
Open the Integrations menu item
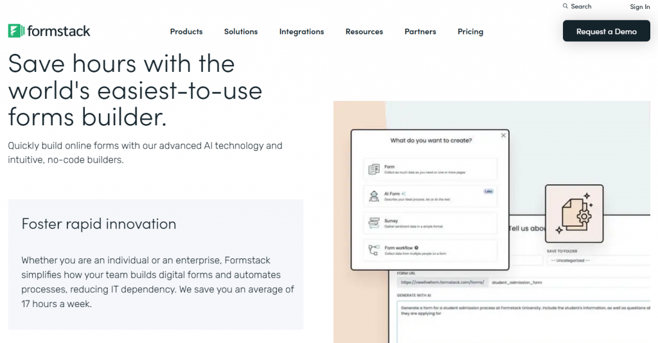(301, 31)
